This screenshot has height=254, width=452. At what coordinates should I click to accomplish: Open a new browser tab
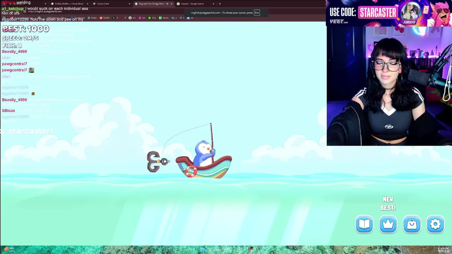click(220, 4)
